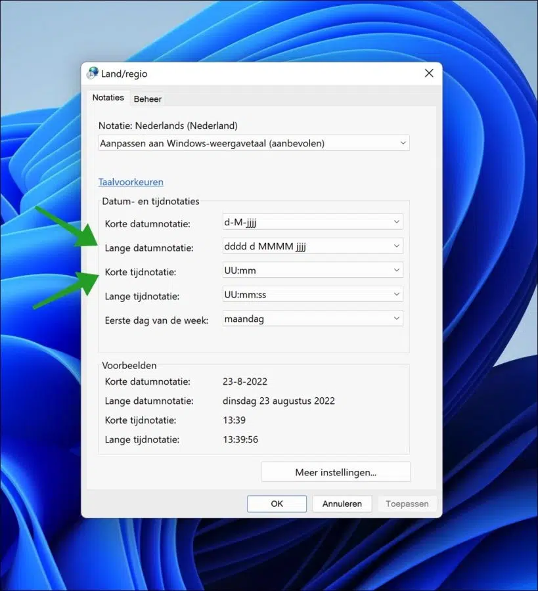Click the Meer instellingen button
This screenshot has width=538, height=591.
(336, 472)
